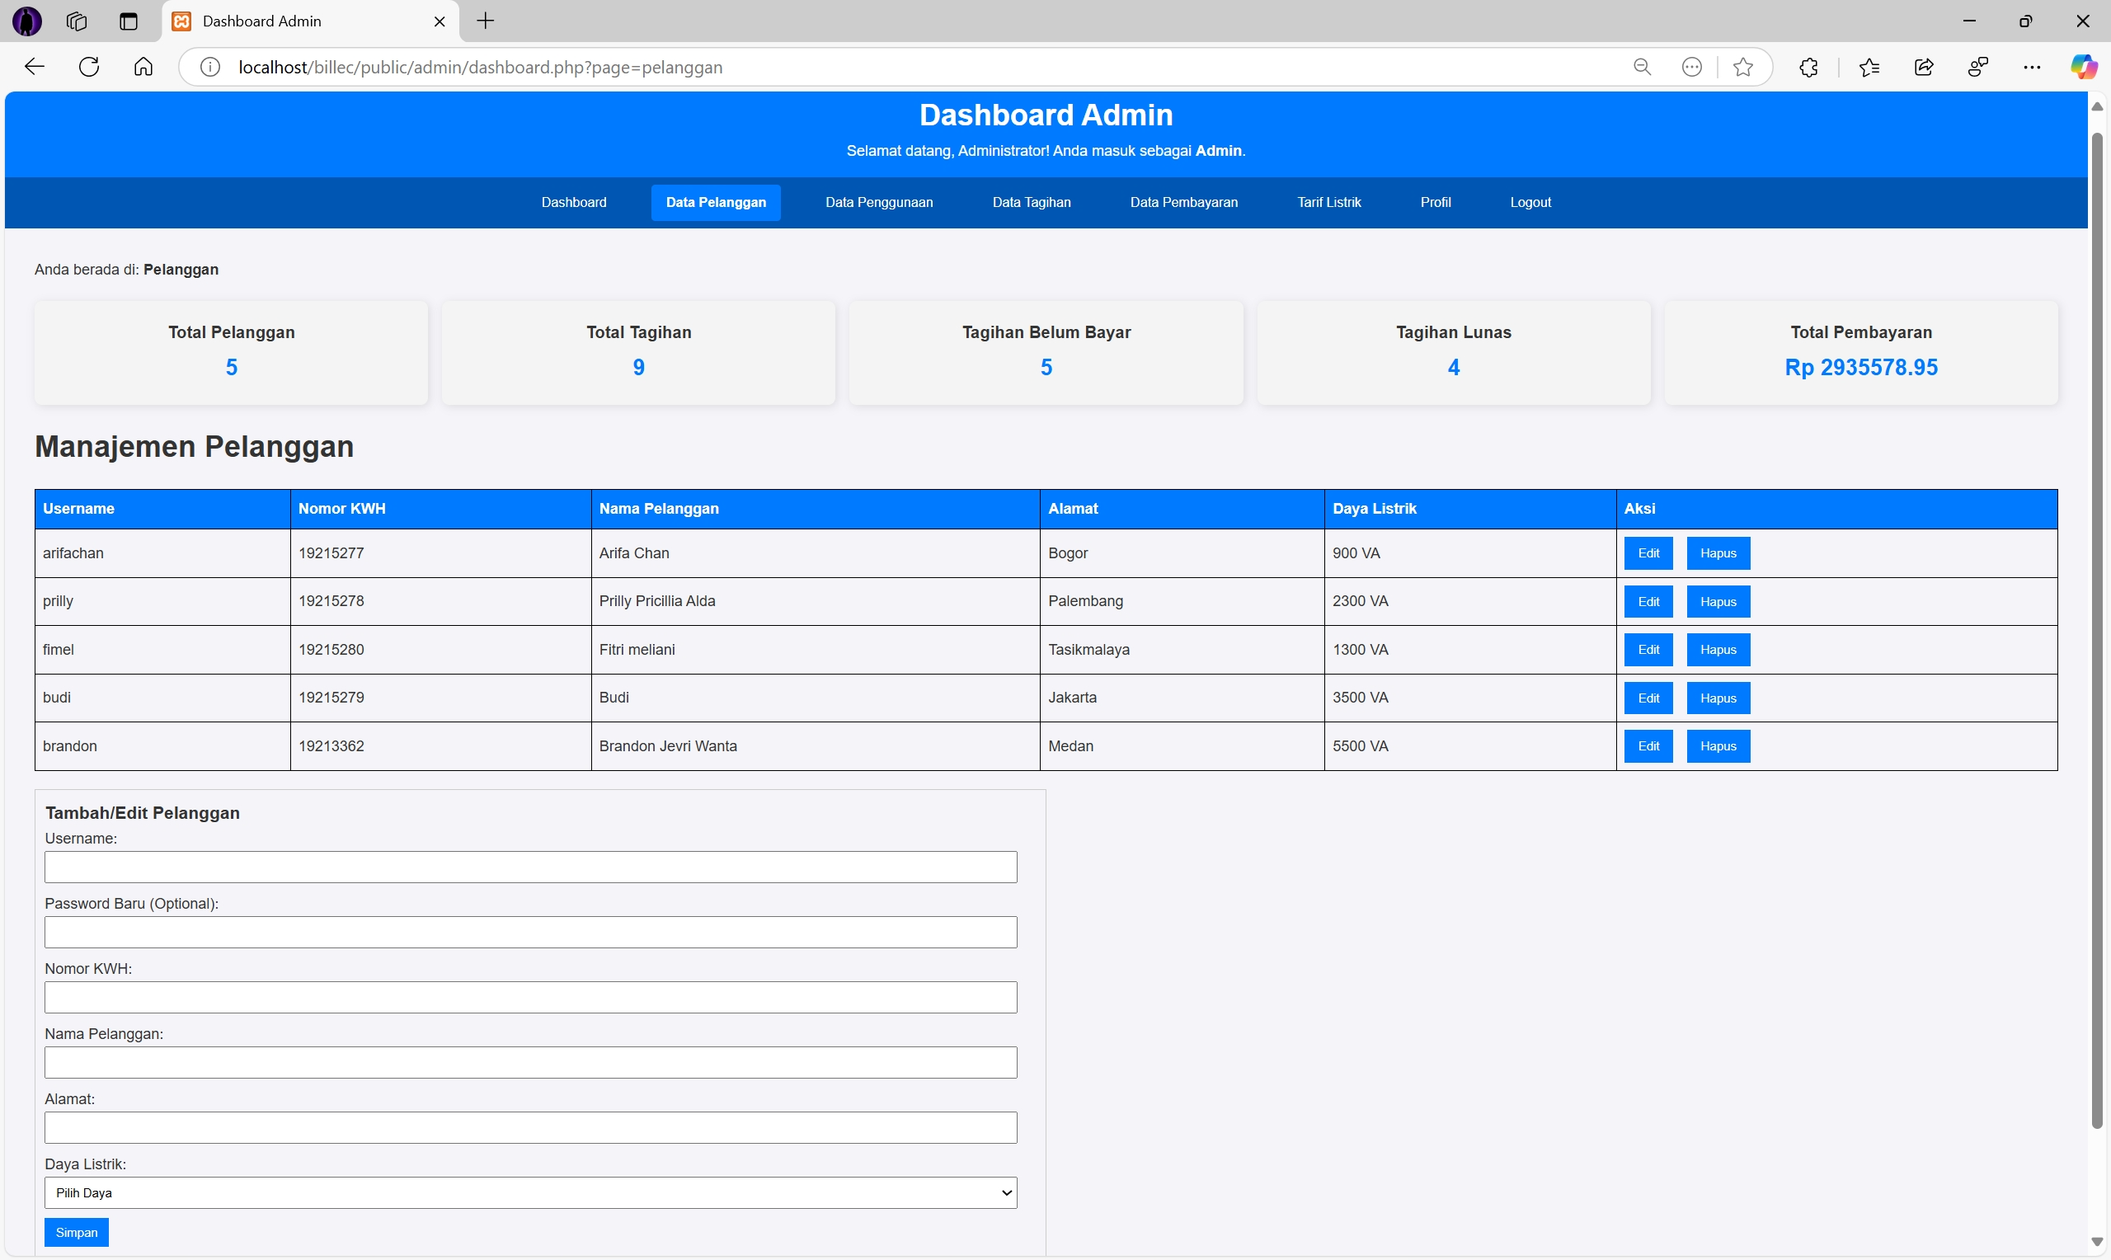Viewport: 2111px width, 1260px height.
Task: Click the scrollbar down arrow
Action: pos(2097,1242)
